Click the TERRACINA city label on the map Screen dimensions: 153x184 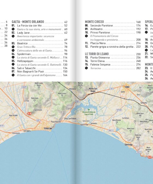coord(48,128)
